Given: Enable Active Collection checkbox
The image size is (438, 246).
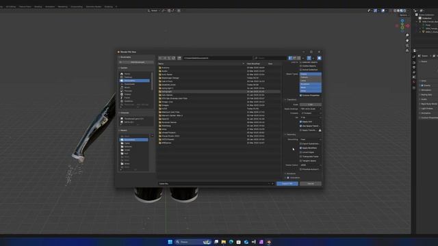Looking at the screenshot, I should (301, 70).
